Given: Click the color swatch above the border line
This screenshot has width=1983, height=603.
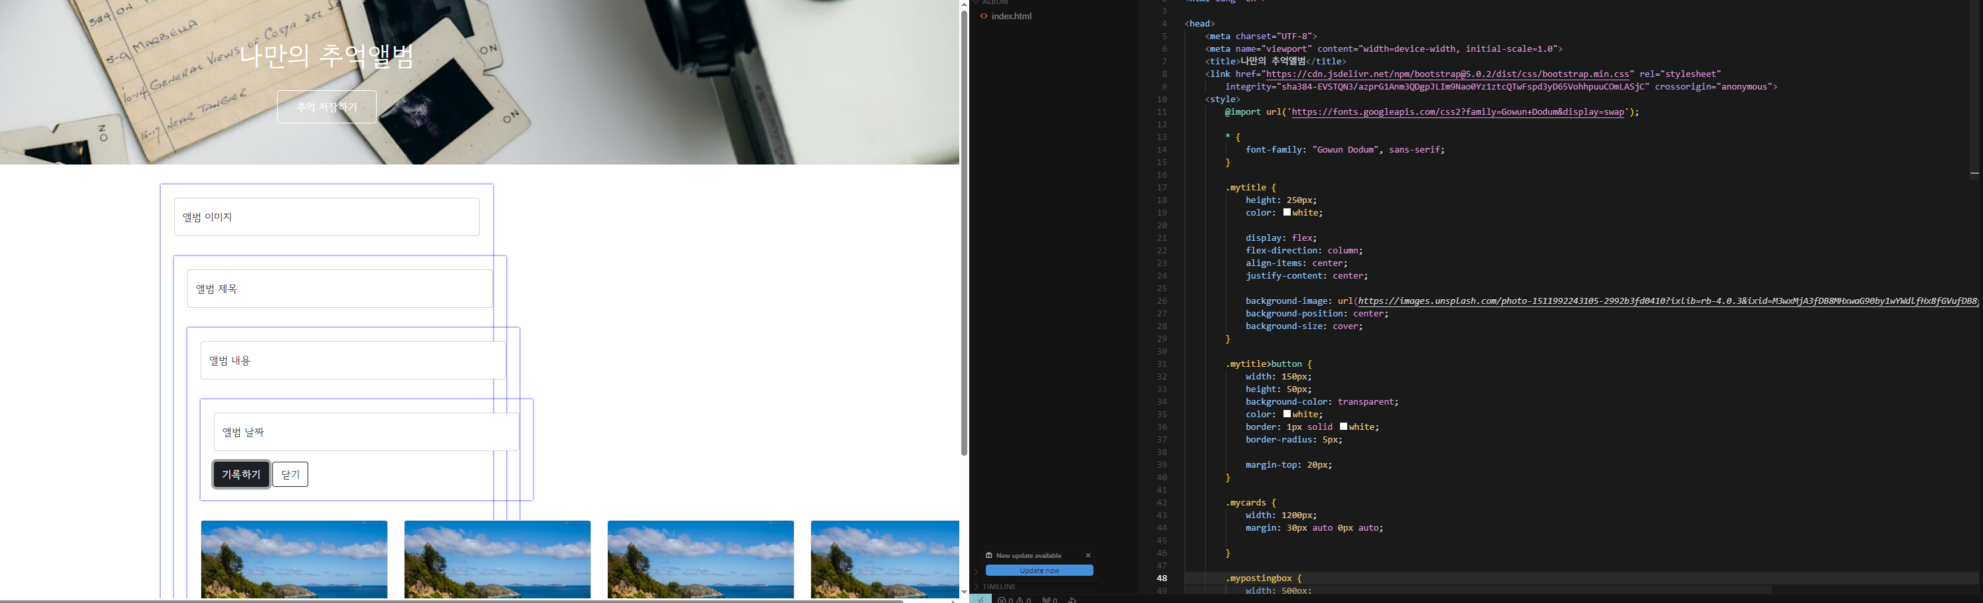Looking at the screenshot, I should pos(1286,414).
